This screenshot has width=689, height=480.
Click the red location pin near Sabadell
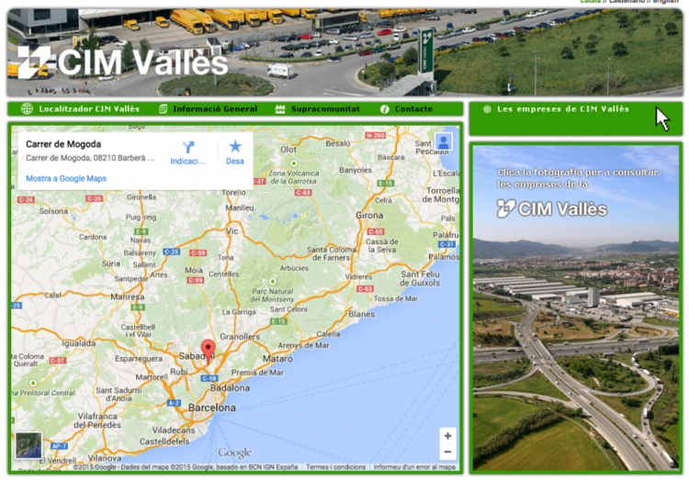tap(208, 351)
